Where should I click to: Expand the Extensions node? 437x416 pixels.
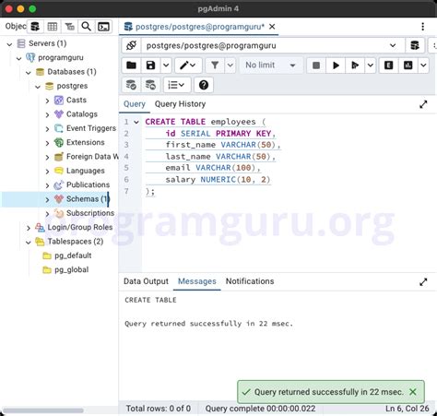[x=47, y=143]
